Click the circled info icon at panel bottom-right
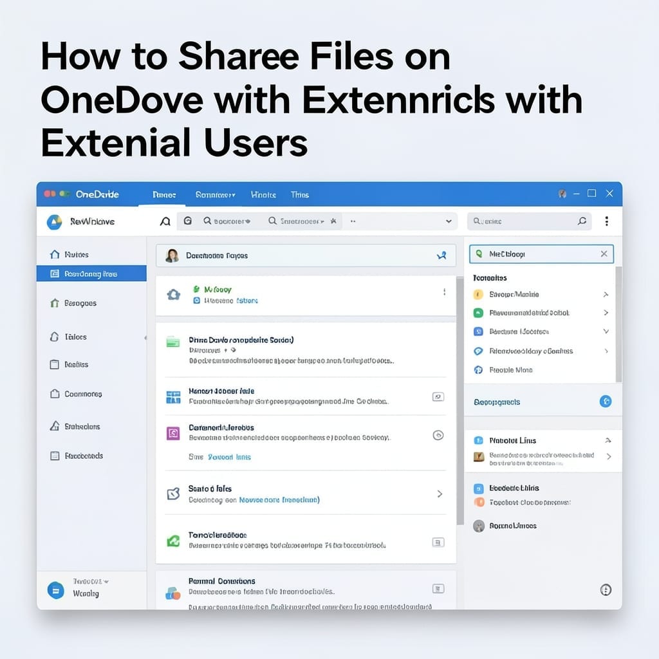Image resolution: width=659 pixels, height=659 pixels. click(606, 590)
